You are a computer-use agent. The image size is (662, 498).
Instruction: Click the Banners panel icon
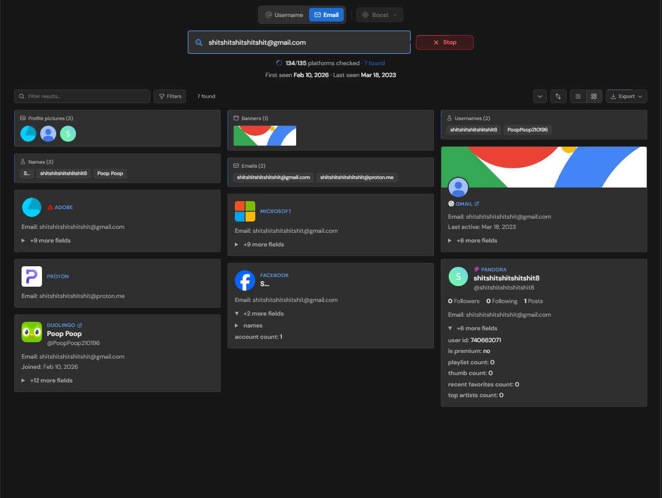(236, 118)
